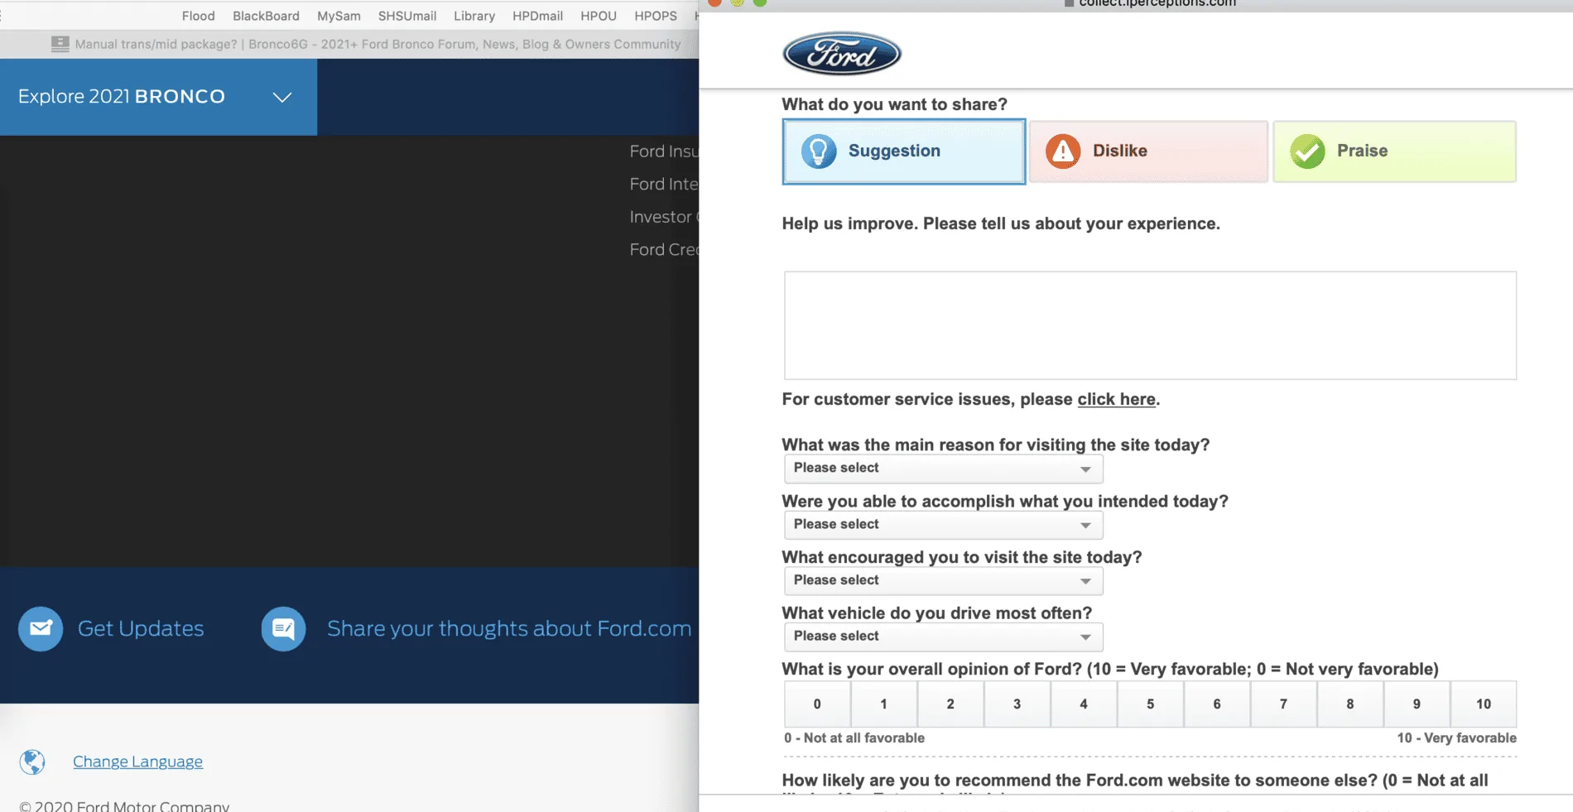Open the Investor footer link
This screenshot has width=1573, height=812.
[663, 217]
